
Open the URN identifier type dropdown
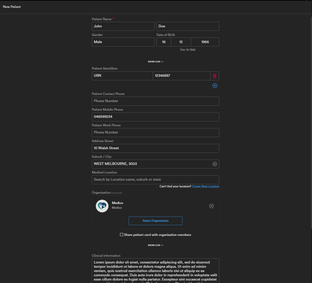coord(122,76)
